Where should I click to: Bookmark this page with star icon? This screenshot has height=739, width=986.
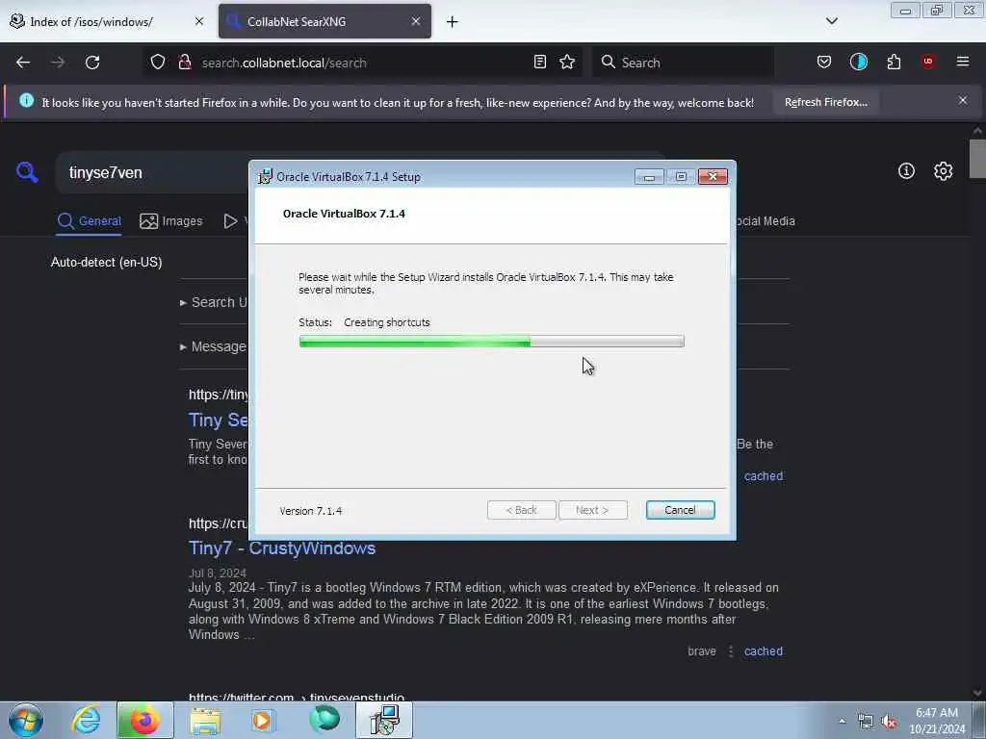tap(567, 62)
